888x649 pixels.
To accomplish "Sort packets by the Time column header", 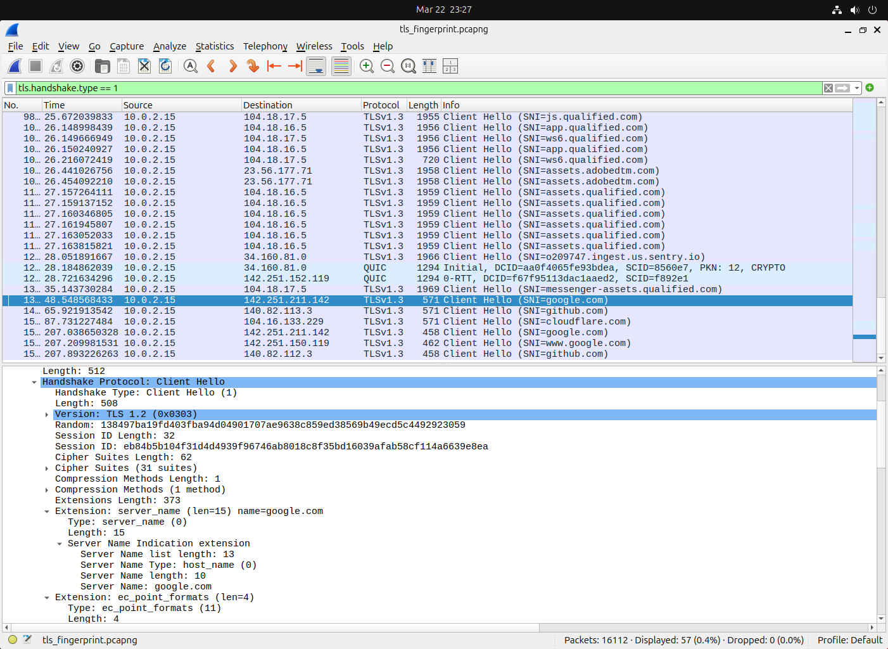I will 82,105.
